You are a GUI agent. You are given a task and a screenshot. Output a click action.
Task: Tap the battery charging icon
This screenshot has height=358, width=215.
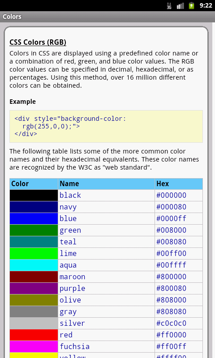click(191, 5)
